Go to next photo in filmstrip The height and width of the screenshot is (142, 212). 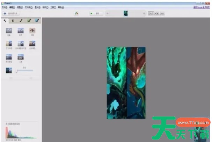click(x=144, y=13)
